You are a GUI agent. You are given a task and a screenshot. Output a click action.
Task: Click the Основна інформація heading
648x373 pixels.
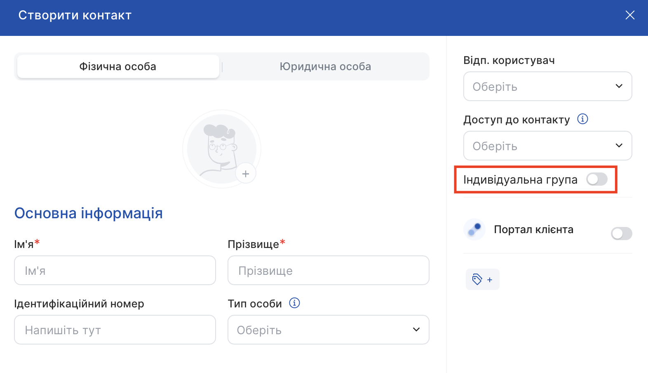[89, 213]
